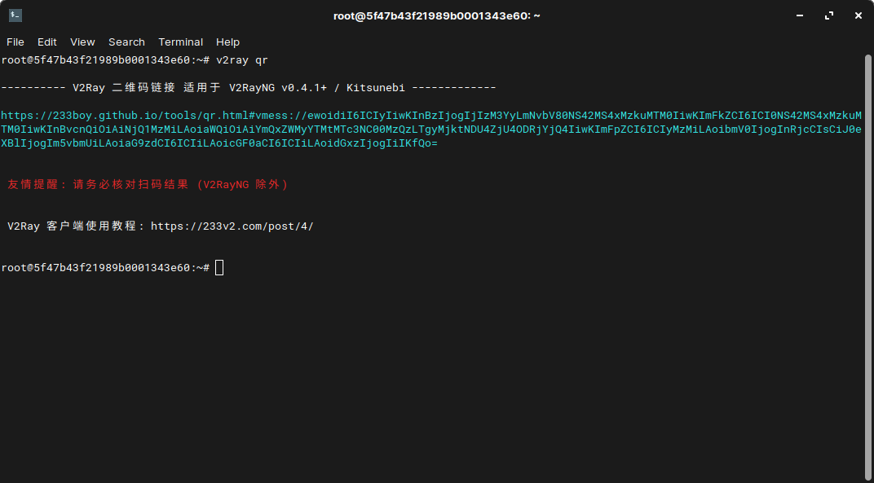Maximize the terminal window
Viewport: 874px width, 483px height.
829,15
